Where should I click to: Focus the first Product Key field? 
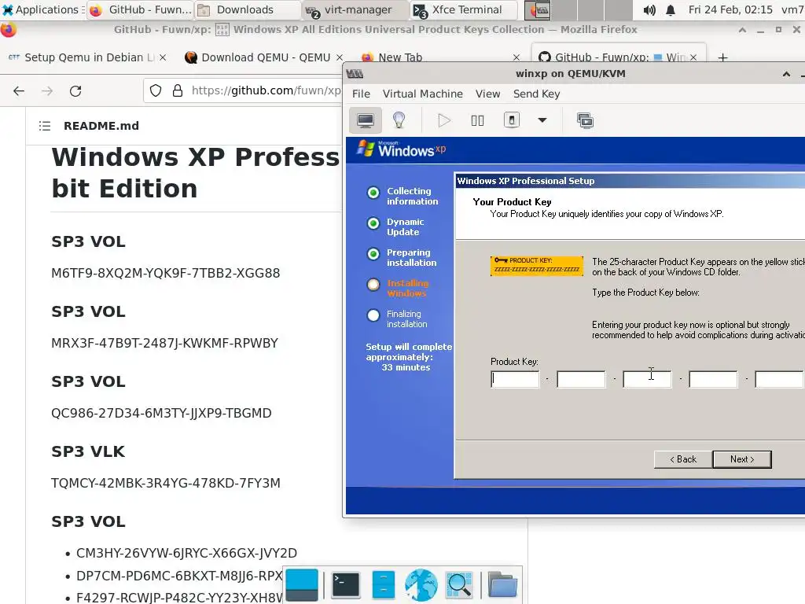coord(515,379)
